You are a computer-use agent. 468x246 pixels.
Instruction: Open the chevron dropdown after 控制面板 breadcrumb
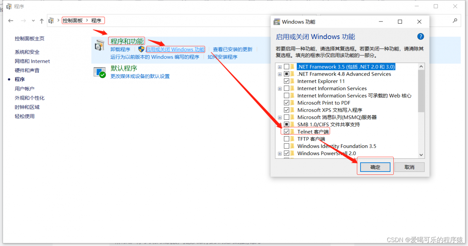pyautogui.click(x=87, y=20)
